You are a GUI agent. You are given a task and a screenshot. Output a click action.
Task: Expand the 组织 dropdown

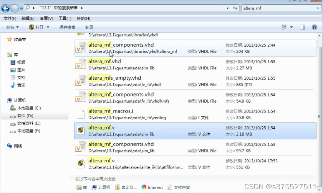pyautogui.click(x=12, y=27)
